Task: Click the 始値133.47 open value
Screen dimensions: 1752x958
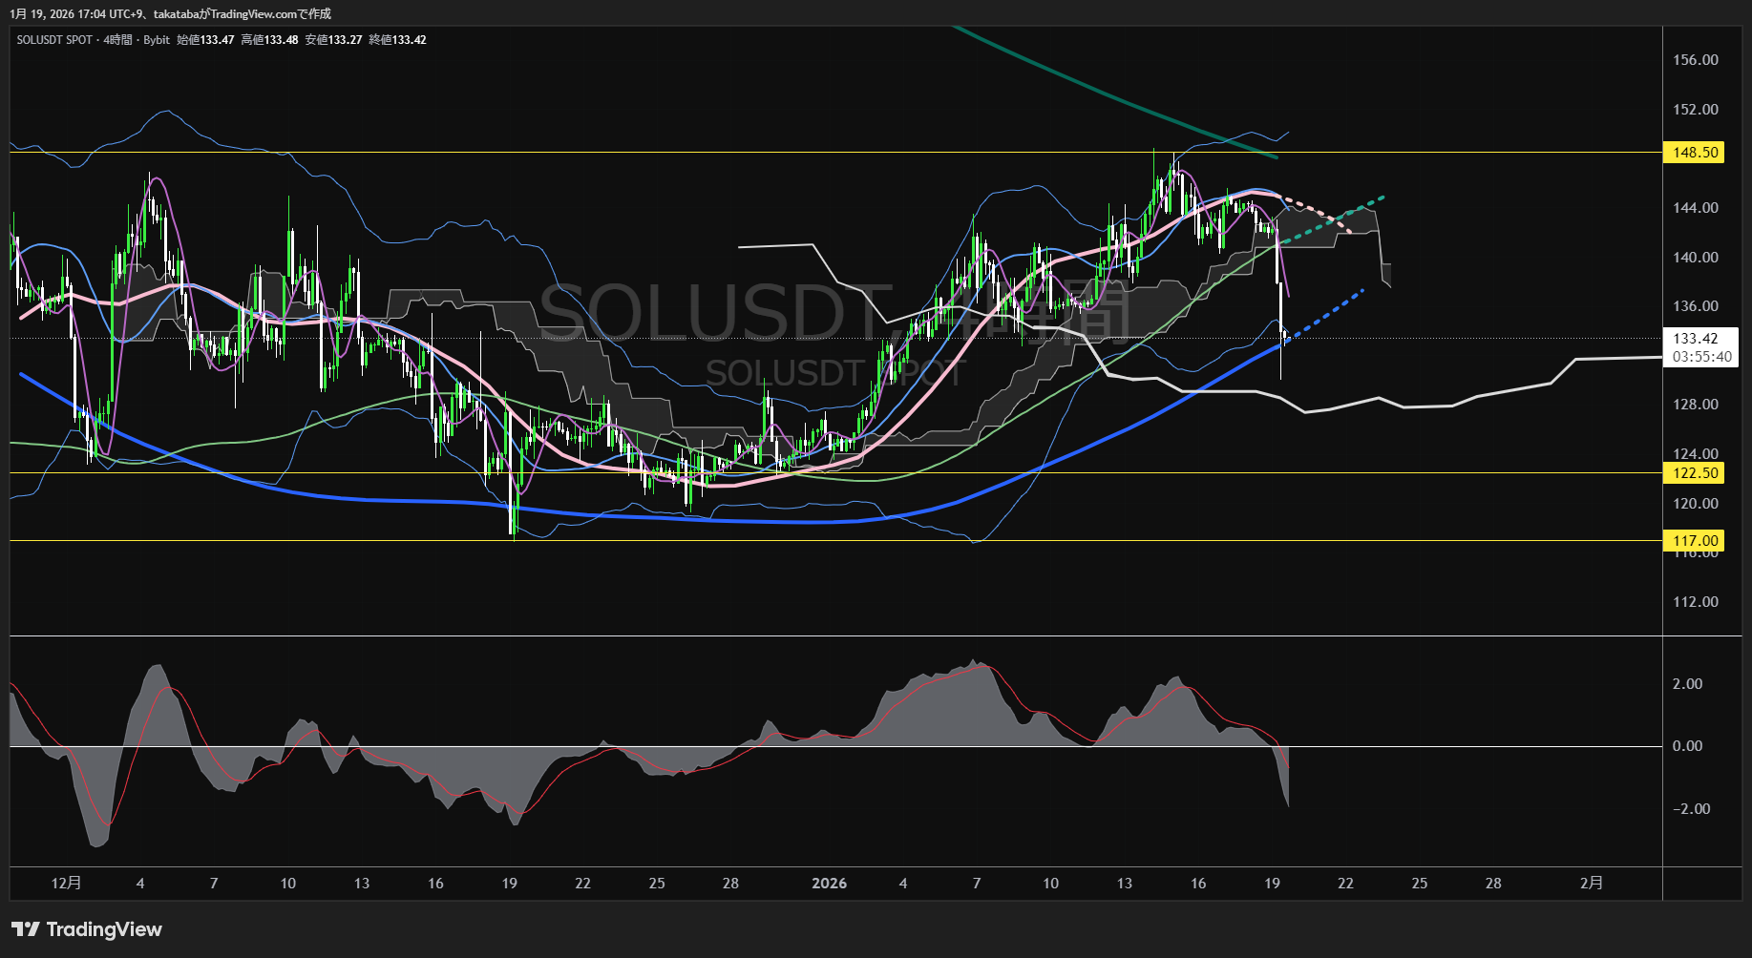Action: [x=205, y=40]
